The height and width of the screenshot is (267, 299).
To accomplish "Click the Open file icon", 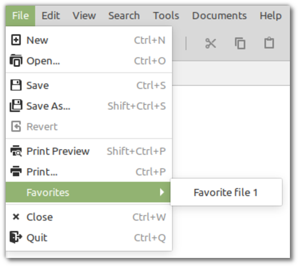I will (16, 61).
